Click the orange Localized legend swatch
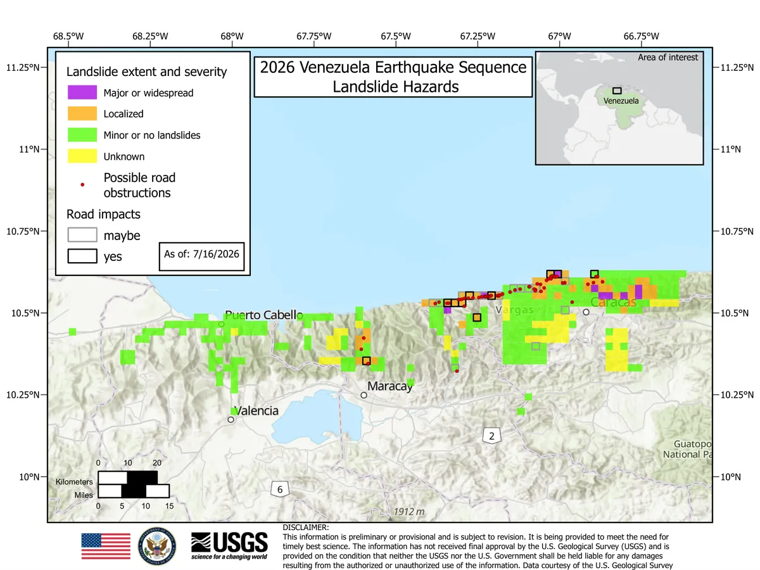Image resolution: width=760 pixels, height=570 pixels. coord(82,114)
